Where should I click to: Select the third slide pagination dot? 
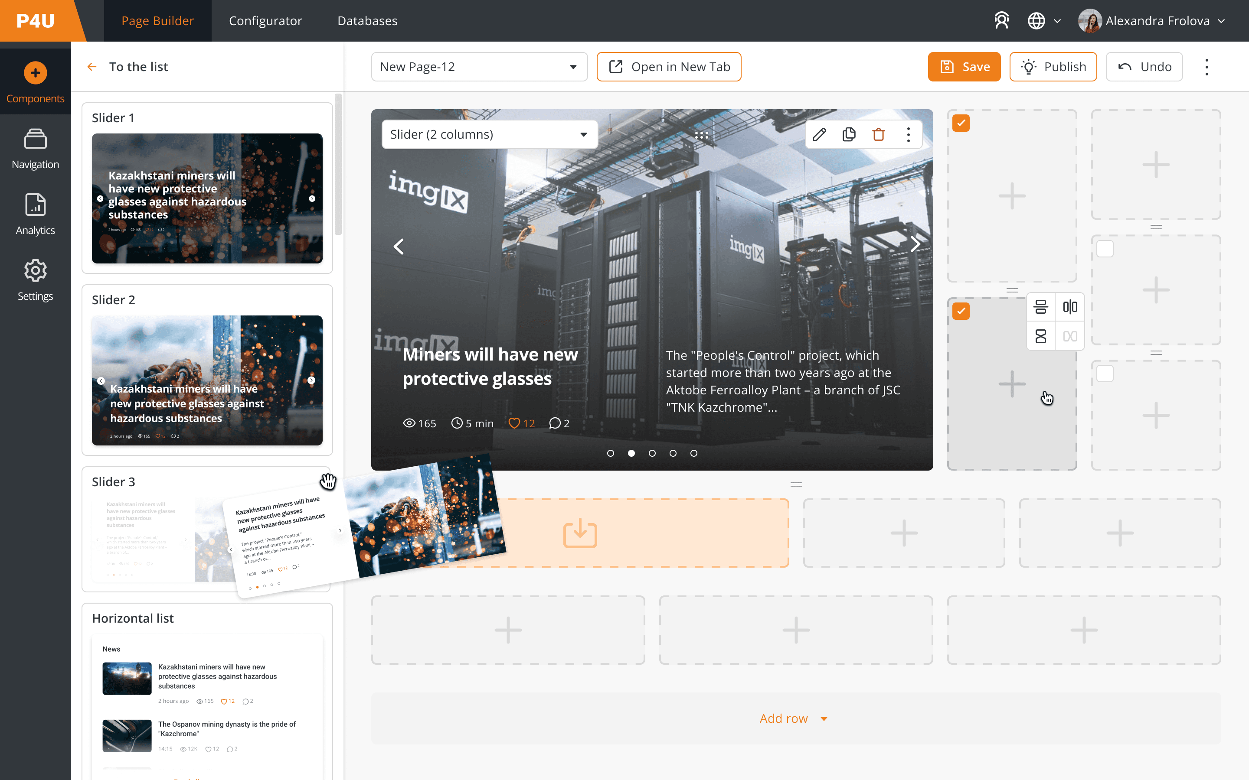[x=652, y=453]
